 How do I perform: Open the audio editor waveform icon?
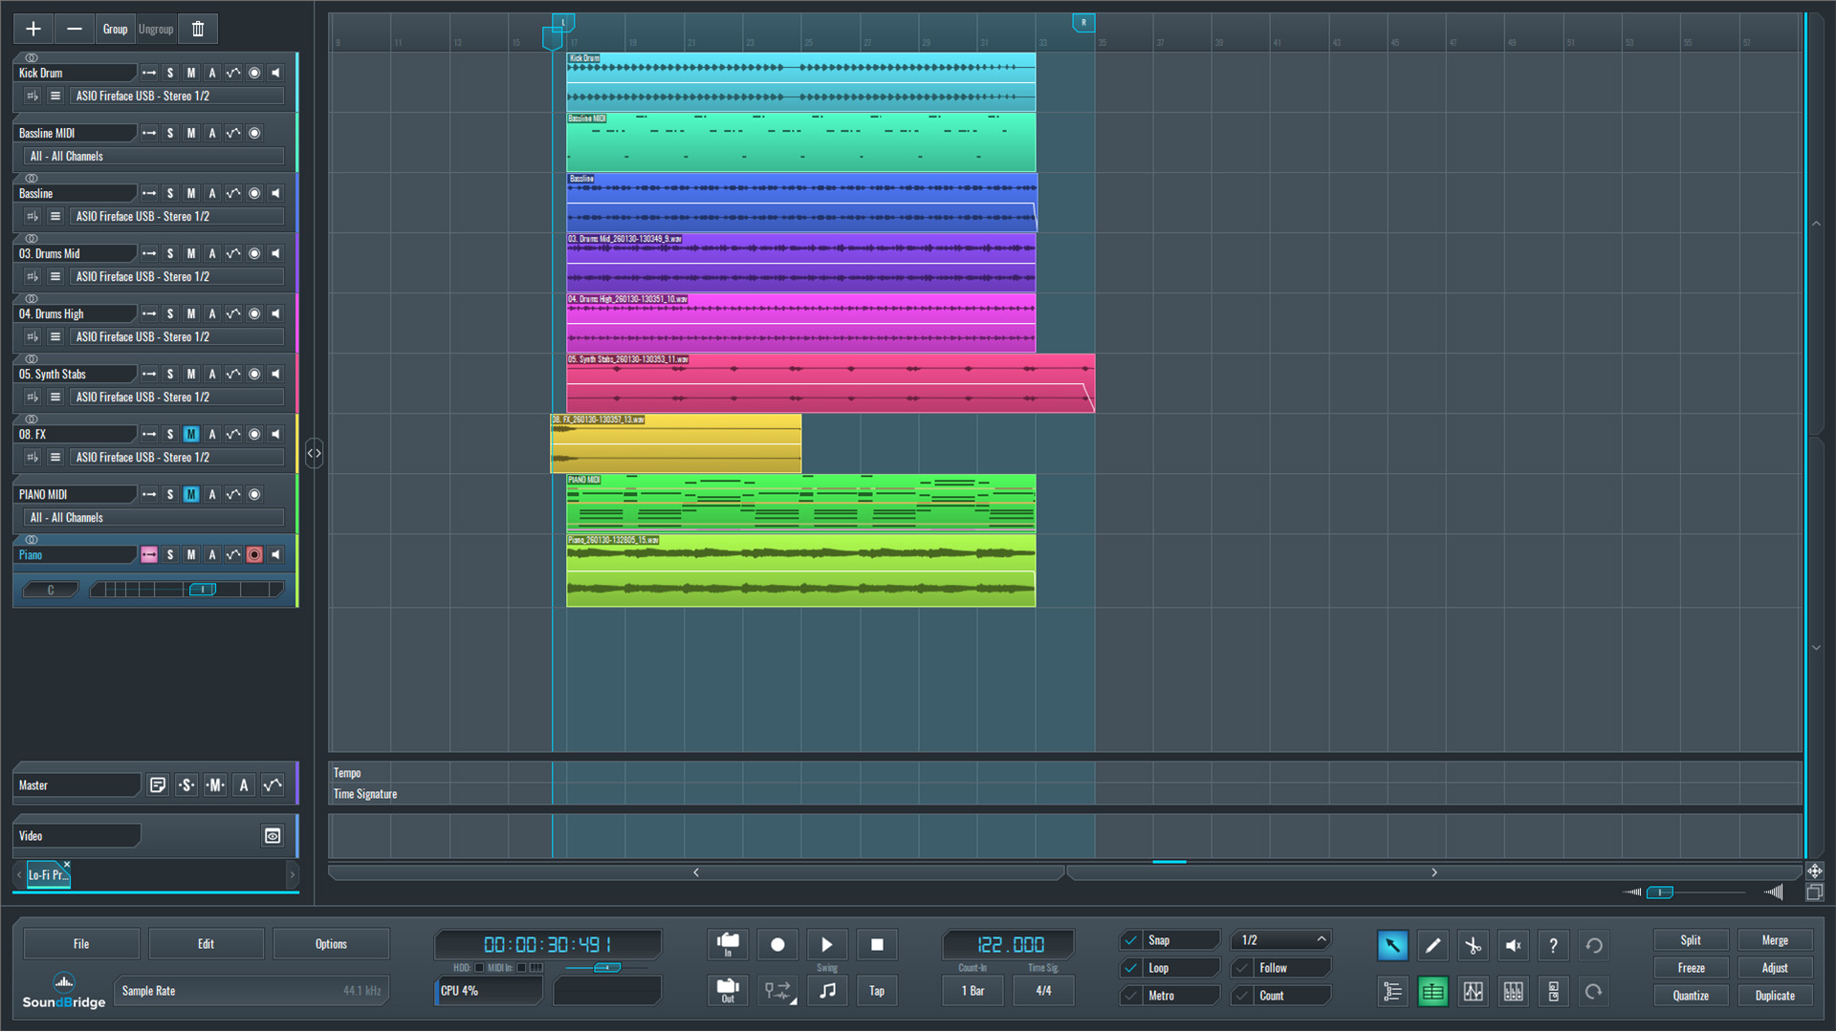1473,992
